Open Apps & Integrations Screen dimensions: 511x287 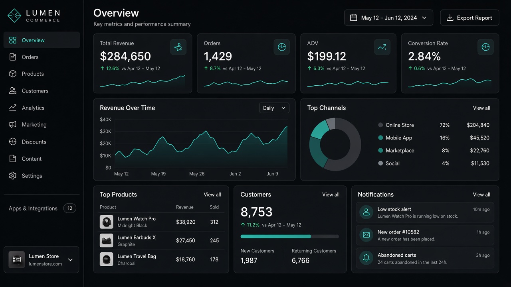42,208
